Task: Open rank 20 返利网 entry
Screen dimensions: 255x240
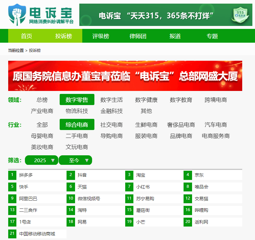Action: point(213,222)
